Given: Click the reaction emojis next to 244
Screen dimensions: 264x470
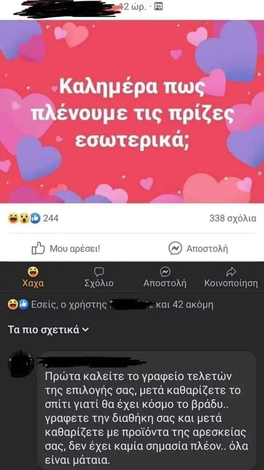Looking at the screenshot, I should point(24,219).
